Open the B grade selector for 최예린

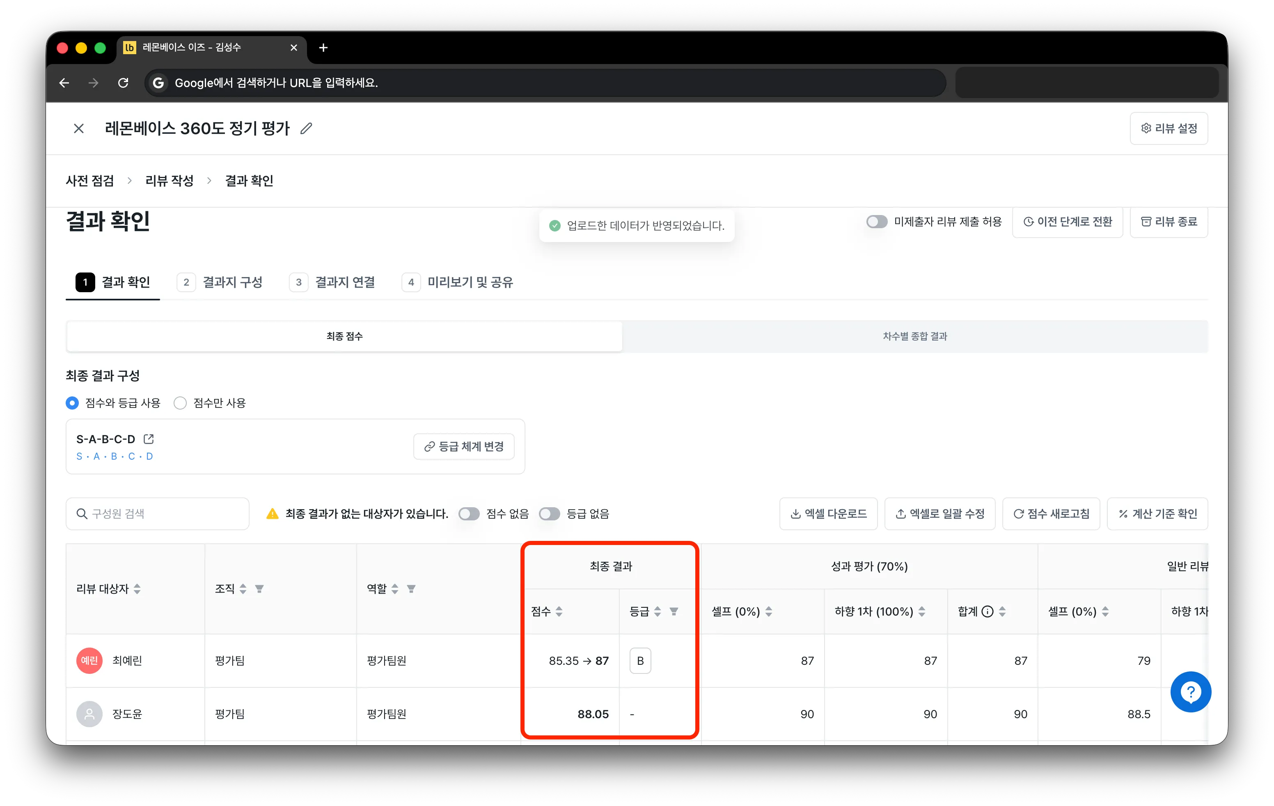640,661
